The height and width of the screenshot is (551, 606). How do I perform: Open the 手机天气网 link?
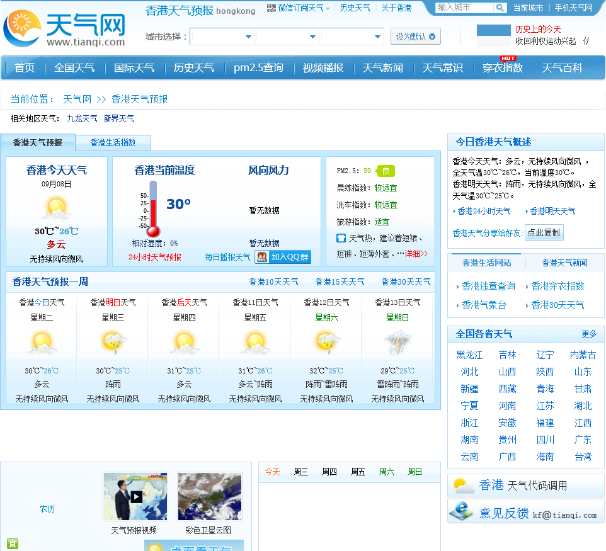pyautogui.click(x=573, y=8)
